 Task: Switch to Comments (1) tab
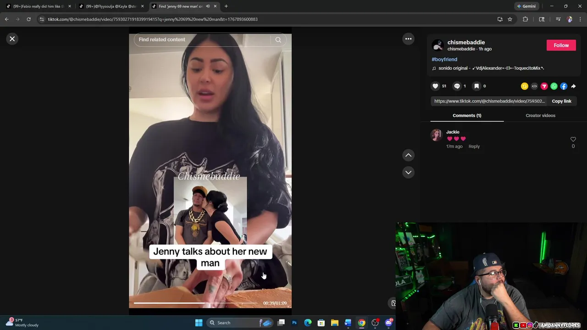(467, 115)
